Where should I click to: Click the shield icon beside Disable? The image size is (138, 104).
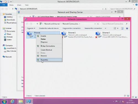38,36
